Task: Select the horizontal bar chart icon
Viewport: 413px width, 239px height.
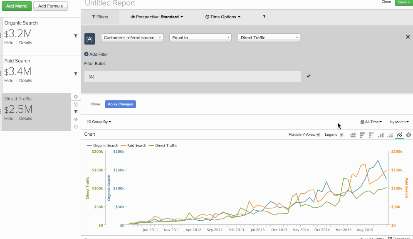Action: tap(362, 135)
